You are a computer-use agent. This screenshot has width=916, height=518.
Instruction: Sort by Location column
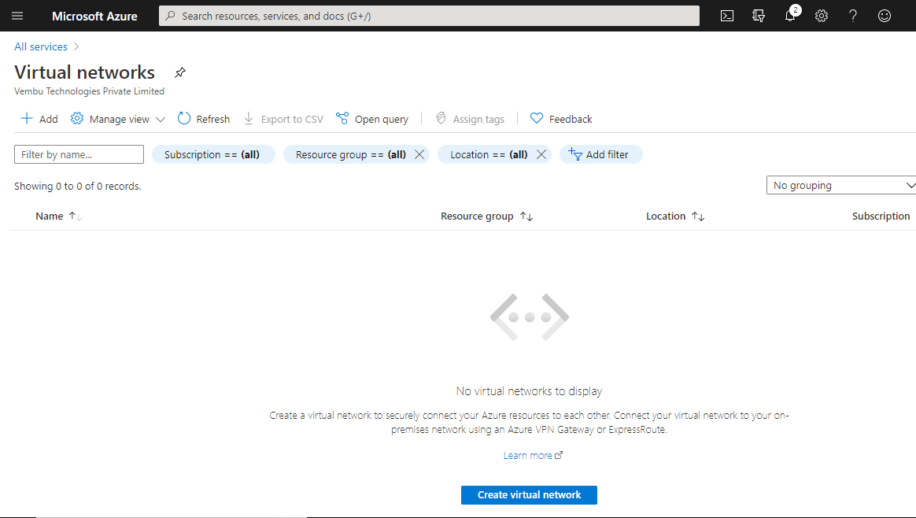675,216
